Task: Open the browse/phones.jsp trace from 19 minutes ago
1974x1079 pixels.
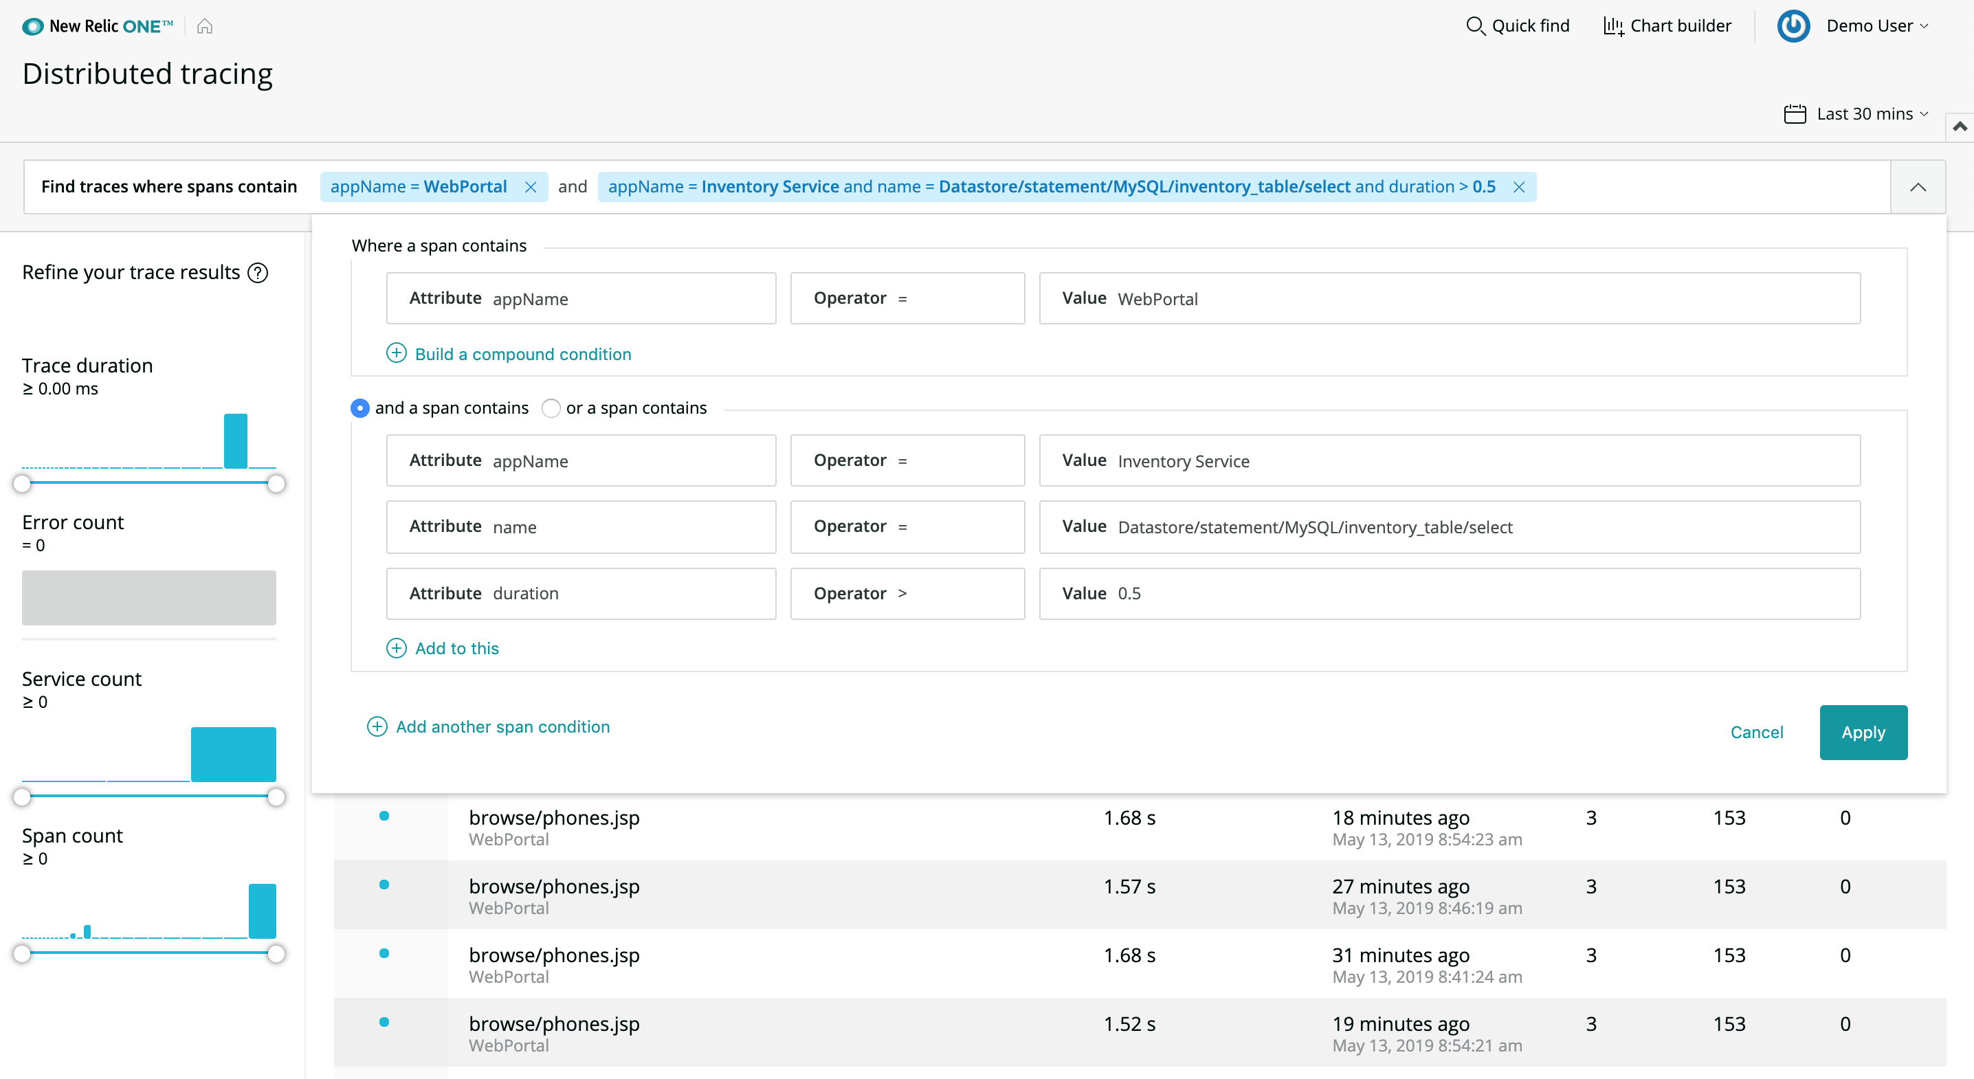Action: point(554,1024)
